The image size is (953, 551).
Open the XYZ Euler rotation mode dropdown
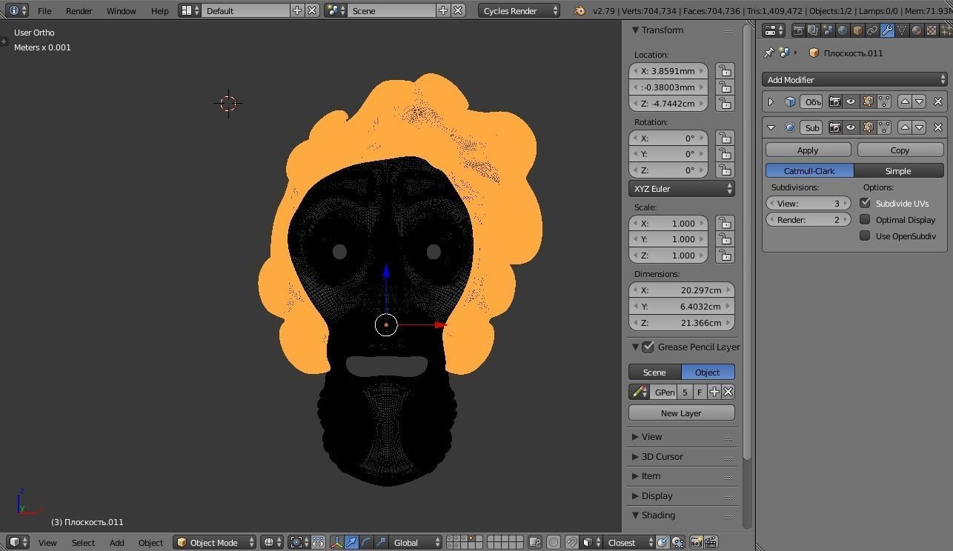[682, 189]
